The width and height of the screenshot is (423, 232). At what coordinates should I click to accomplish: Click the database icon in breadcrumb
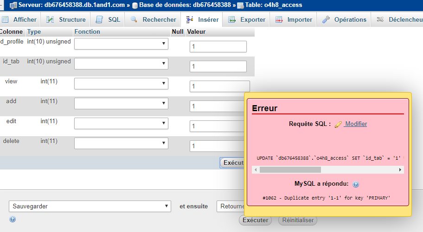pos(135,5)
